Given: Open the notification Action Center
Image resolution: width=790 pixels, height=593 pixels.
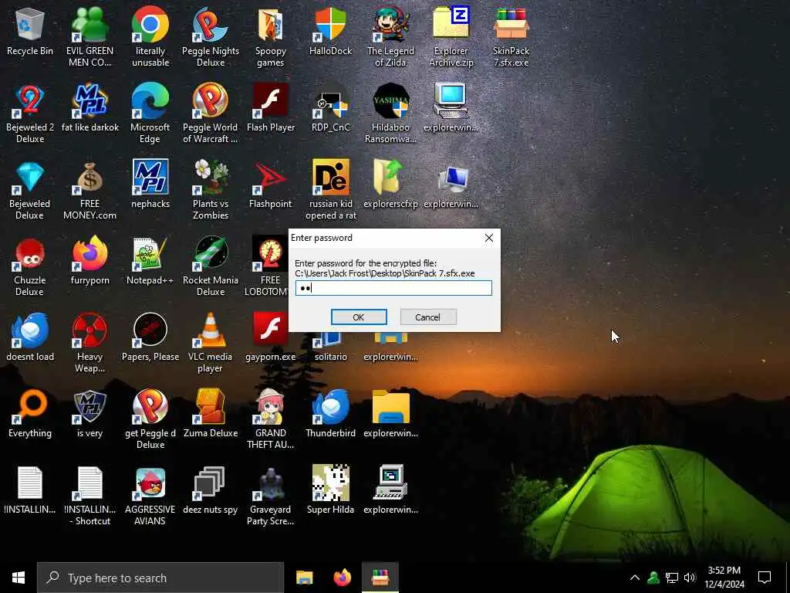Looking at the screenshot, I should click(765, 578).
